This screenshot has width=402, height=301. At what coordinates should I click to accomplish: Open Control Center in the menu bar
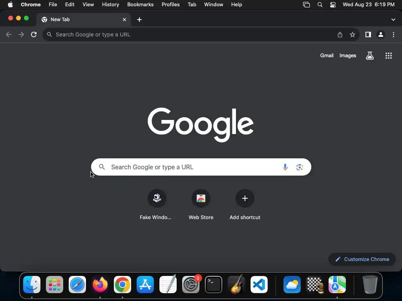333,5
